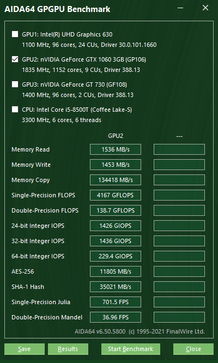Open the Results button
This screenshot has height=363, width=218.
(68, 349)
